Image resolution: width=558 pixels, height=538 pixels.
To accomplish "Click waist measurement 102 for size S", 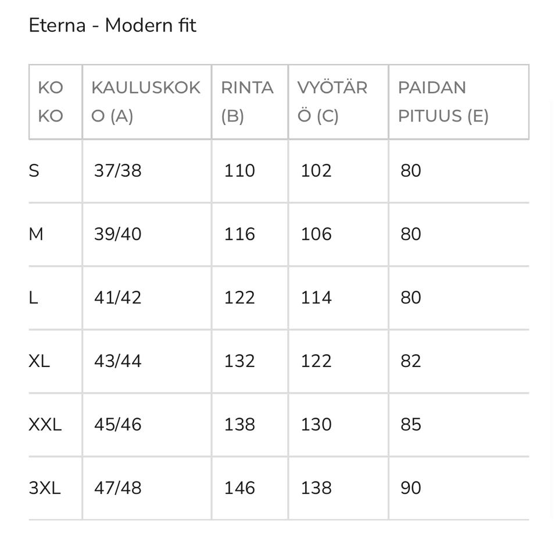I will [x=316, y=171].
